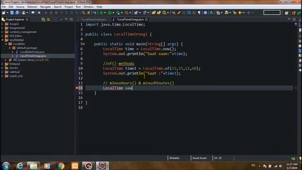
Task: Open Project Explorer View Menu chevron
Action: (x=61, y=19)
